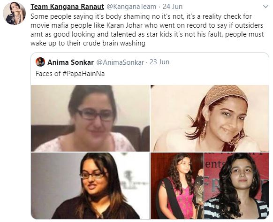View the photo of the woman in a black top
This screenshot has width=273, height=222.
pyautogui.click(x=90, y=186)
